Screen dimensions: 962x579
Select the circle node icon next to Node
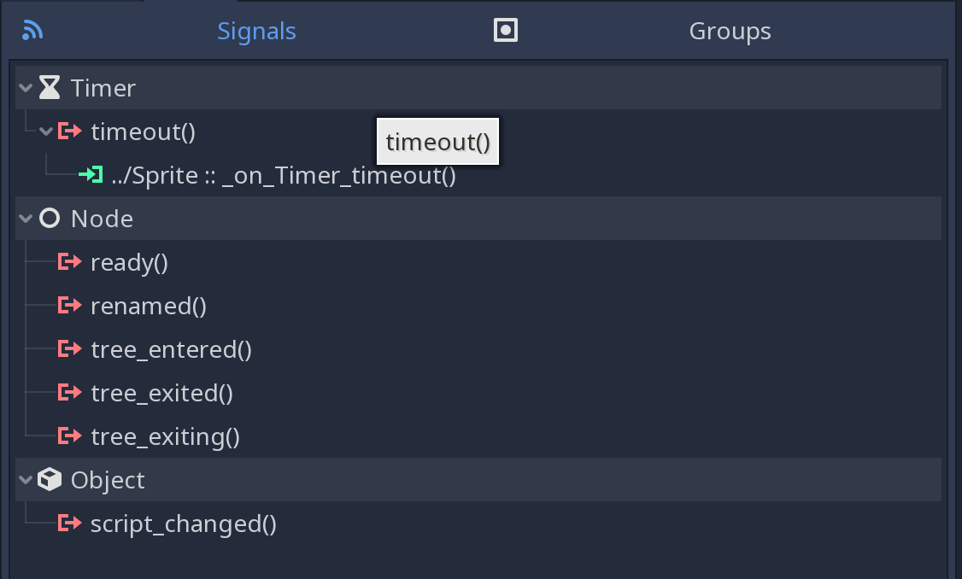pos(49,218)
